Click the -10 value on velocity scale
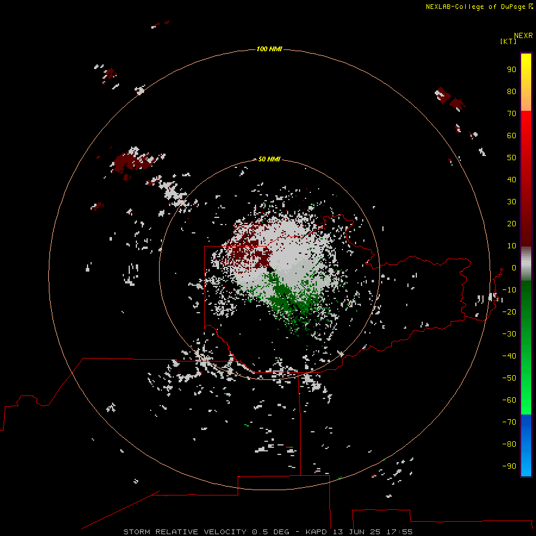This screenshot has width=536, height=536. point(509,290)
